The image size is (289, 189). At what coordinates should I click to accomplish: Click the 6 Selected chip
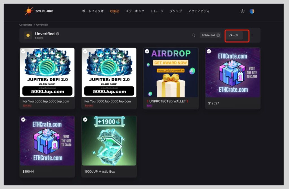coord(211,35)
